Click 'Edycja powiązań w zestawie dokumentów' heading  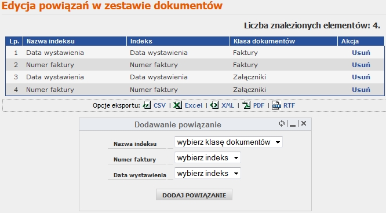tap(112, 6)
